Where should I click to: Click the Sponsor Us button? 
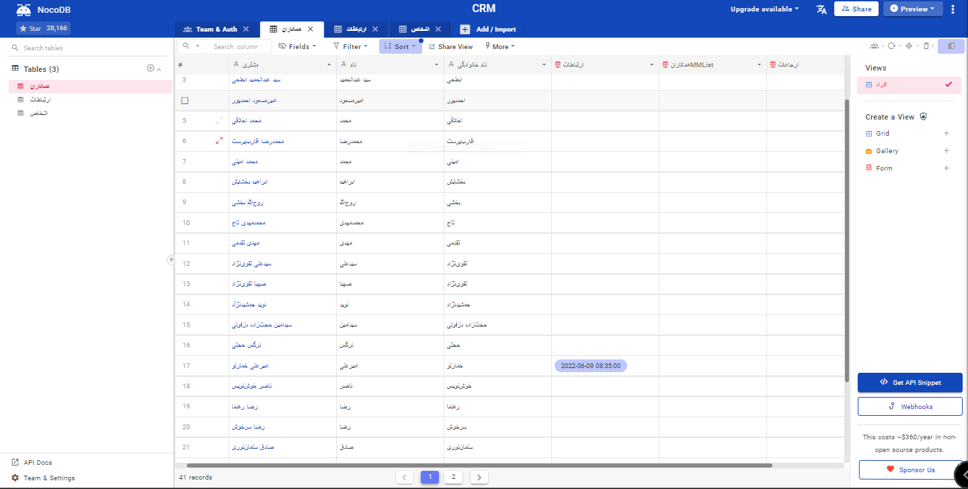point(910,470)
